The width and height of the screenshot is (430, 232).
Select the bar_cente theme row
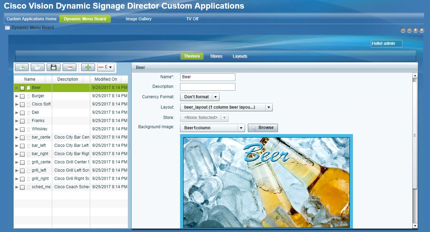[71, 138]
